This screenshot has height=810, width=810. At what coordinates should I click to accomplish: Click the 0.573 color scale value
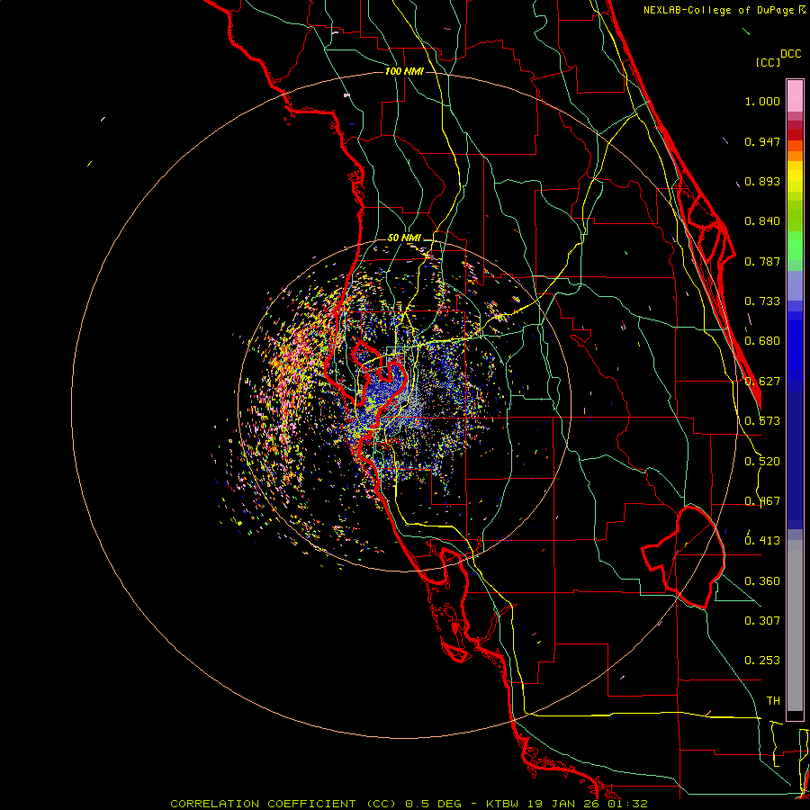pyautogui.click(x=762, y=421)
